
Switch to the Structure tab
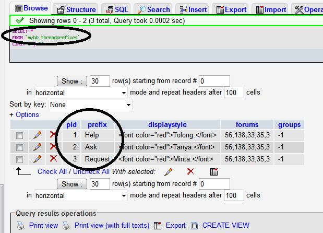coord(76,9)
